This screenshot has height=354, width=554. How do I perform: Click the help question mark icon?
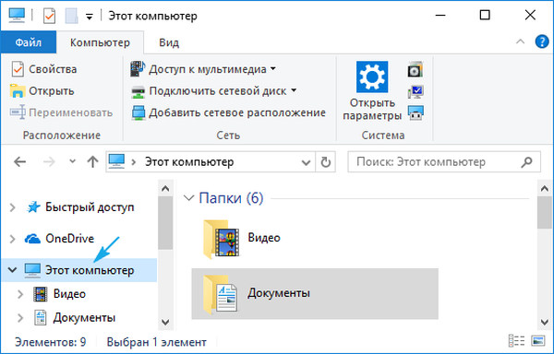pos(542,41)
